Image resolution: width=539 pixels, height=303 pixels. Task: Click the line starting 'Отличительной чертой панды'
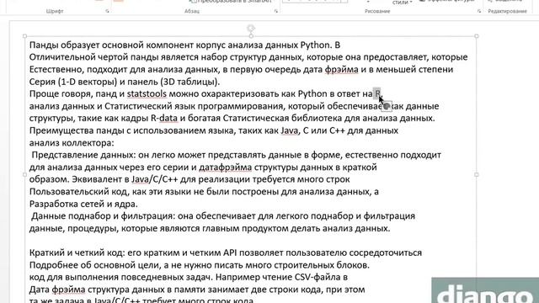(248, 57)
